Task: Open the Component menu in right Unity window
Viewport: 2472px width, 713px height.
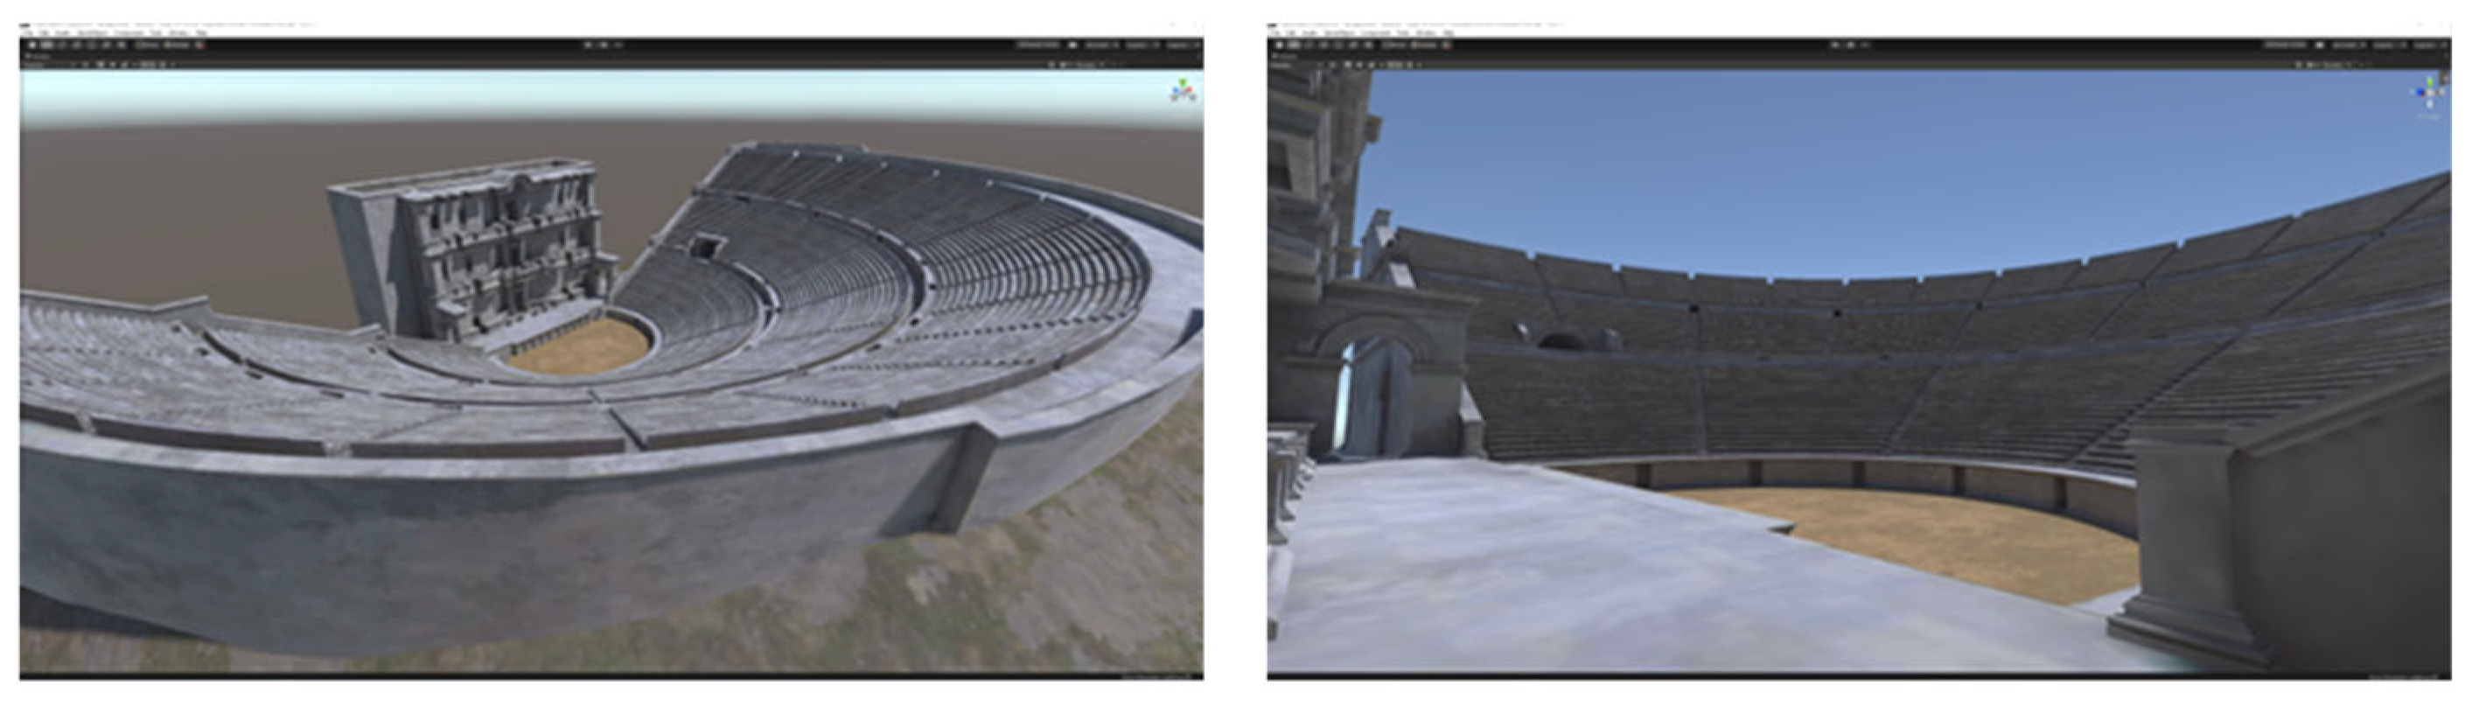Action: [1376, 33]
